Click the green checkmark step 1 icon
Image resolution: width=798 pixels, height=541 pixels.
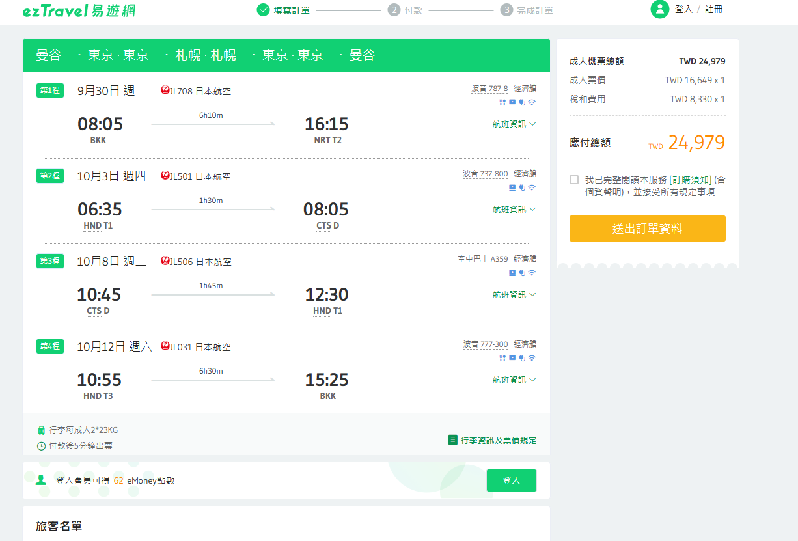pyautogui.click(x=263, y=10)
